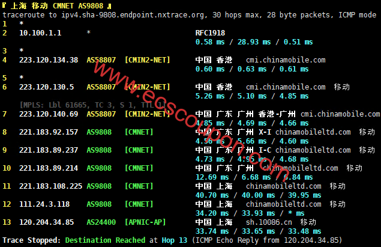Click the Destination Reached text

(105, 240)
